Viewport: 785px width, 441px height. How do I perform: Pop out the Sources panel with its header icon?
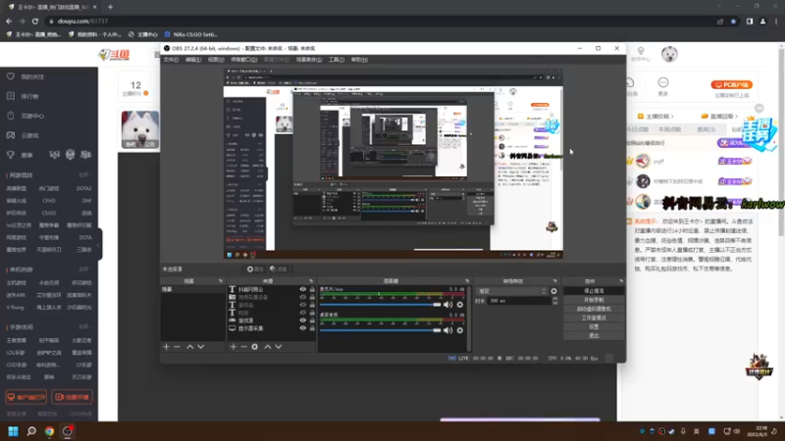click(311, 281)
